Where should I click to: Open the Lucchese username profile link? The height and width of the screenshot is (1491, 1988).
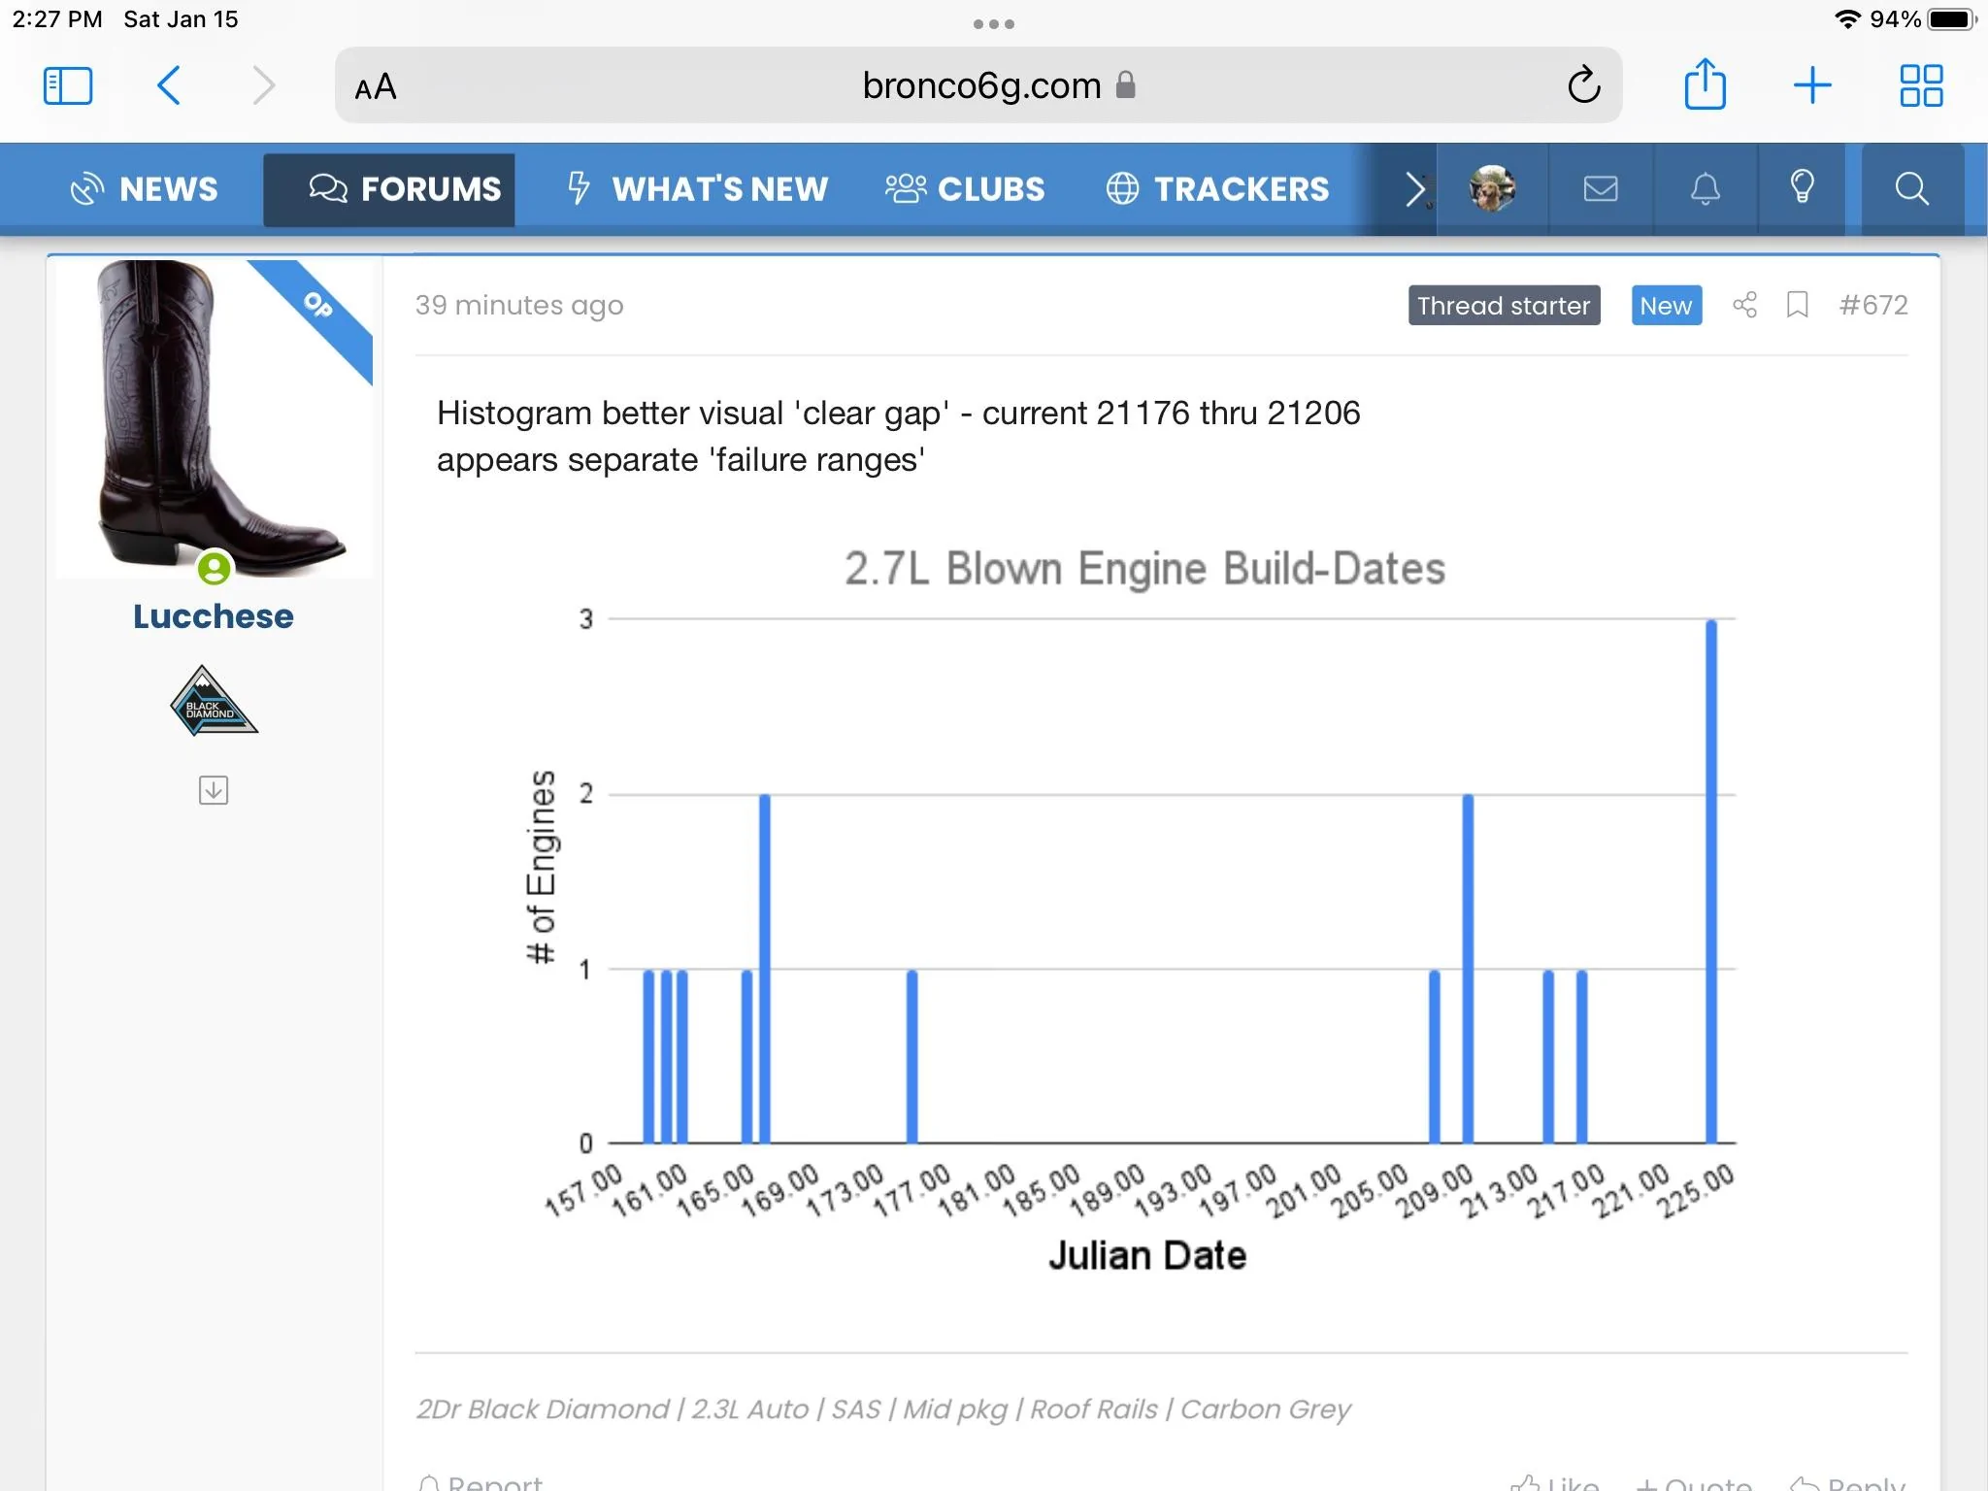[214, 616]
